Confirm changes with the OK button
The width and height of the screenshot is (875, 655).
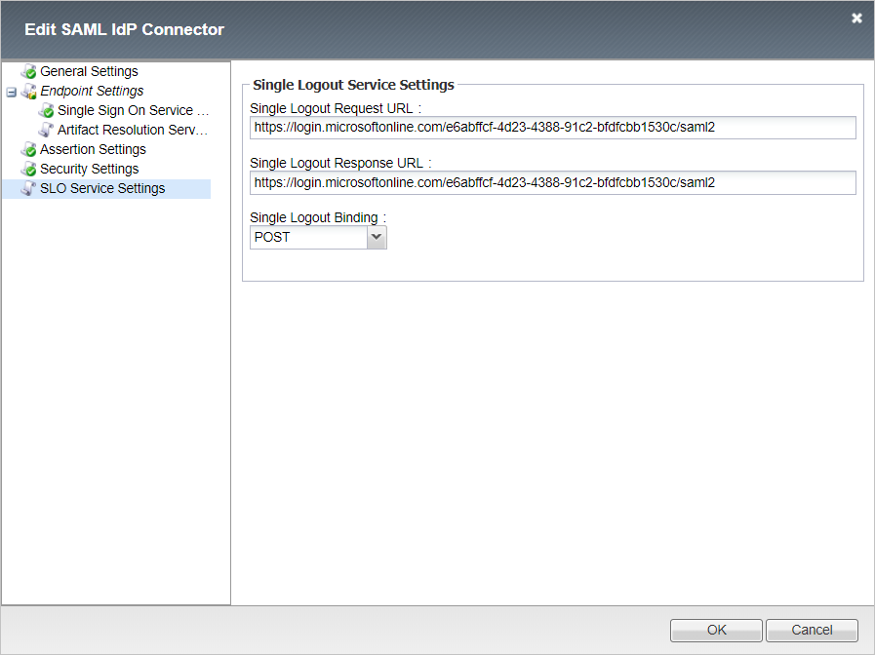coord(717,630)
